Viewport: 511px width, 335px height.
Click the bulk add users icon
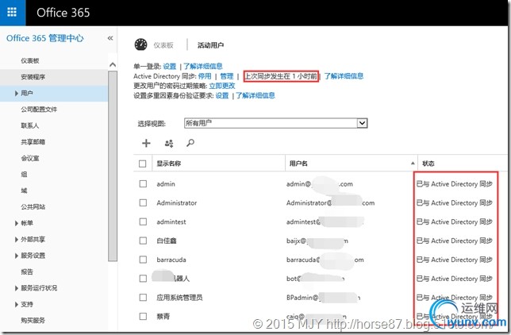[169, 143]
